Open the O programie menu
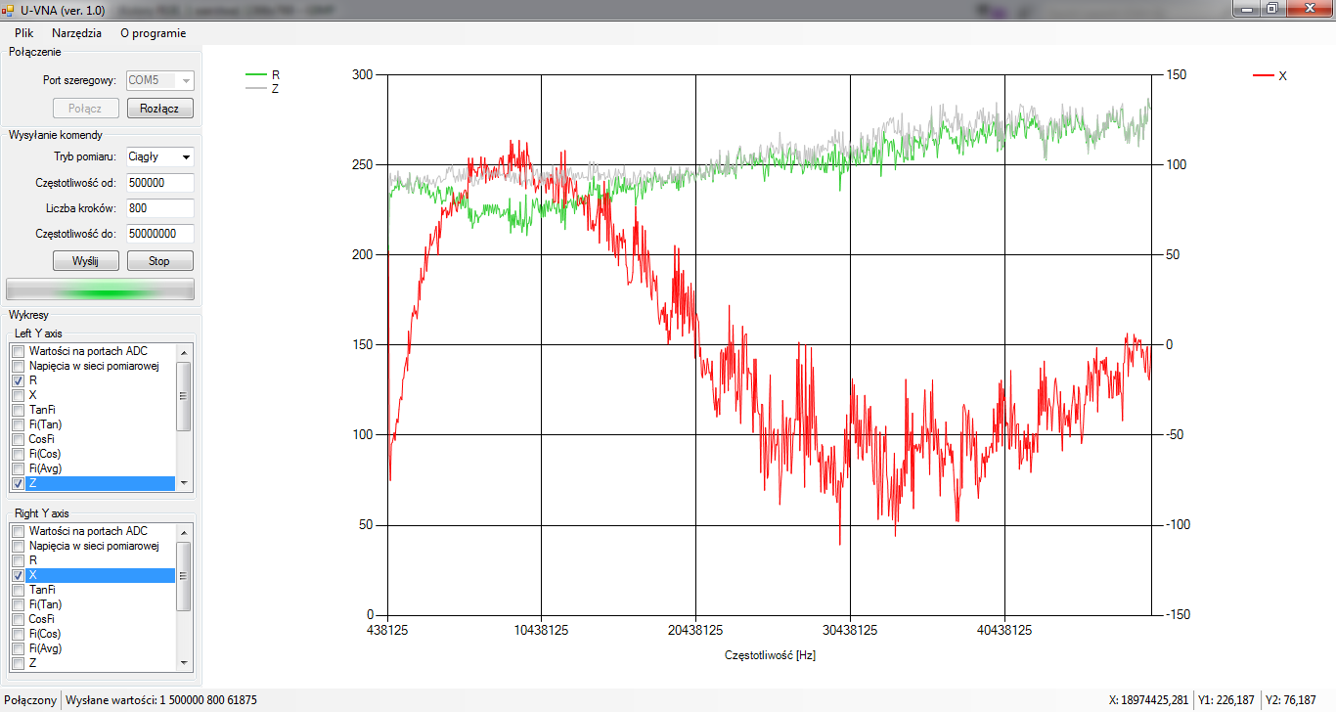The height and width of the screenshot is (712, 1336). pos(153,32)
